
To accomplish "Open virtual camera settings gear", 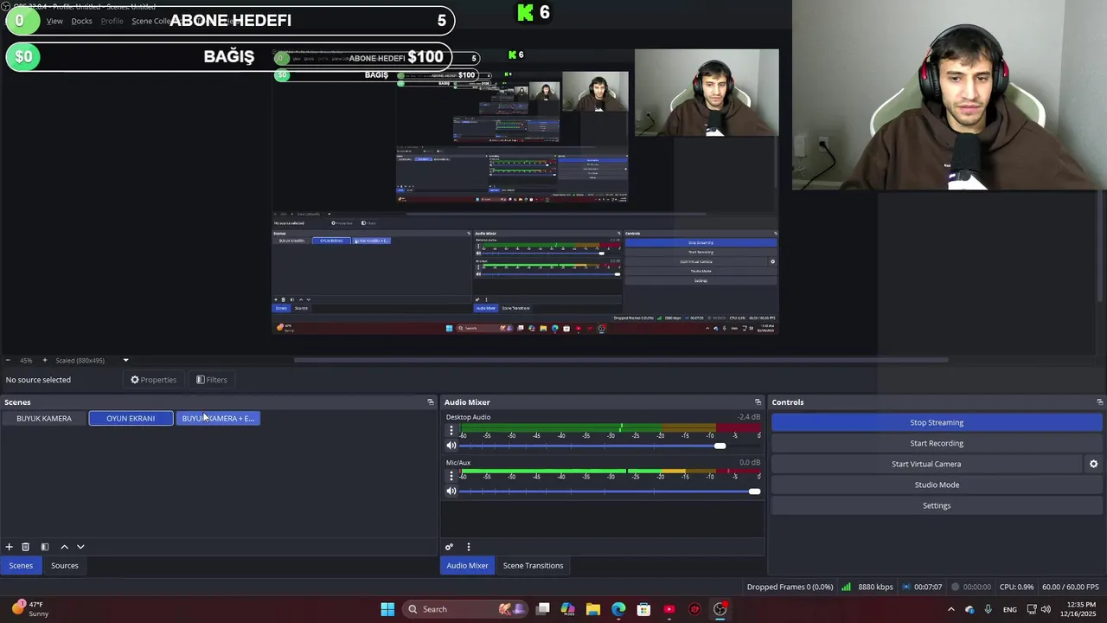I will pos(1093,464).
